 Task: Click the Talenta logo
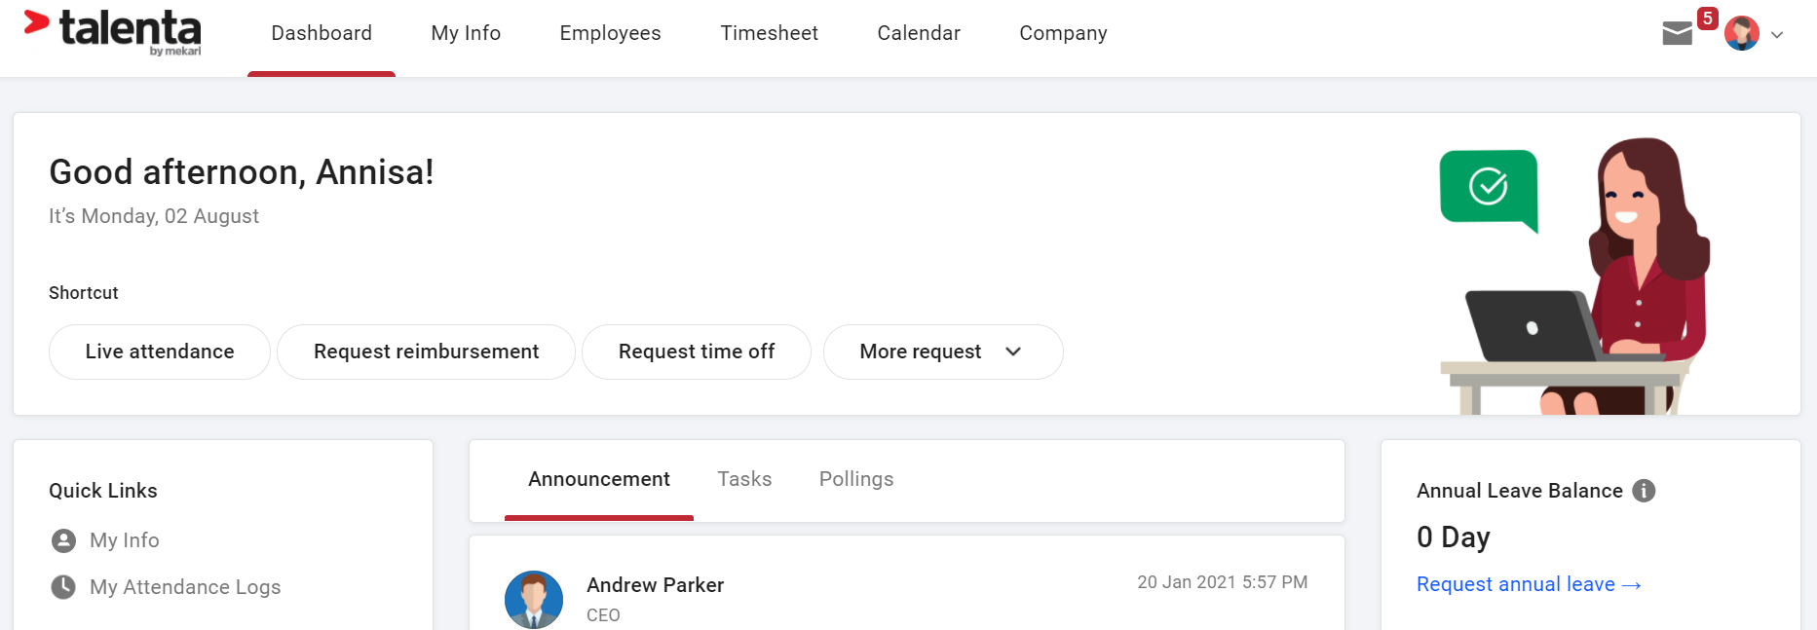pos(112,31)
